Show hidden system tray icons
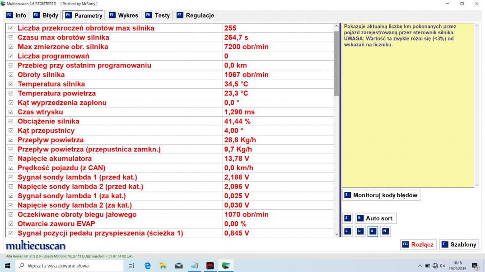Viewport: 485px width, 272px height. tap(420, 266)
